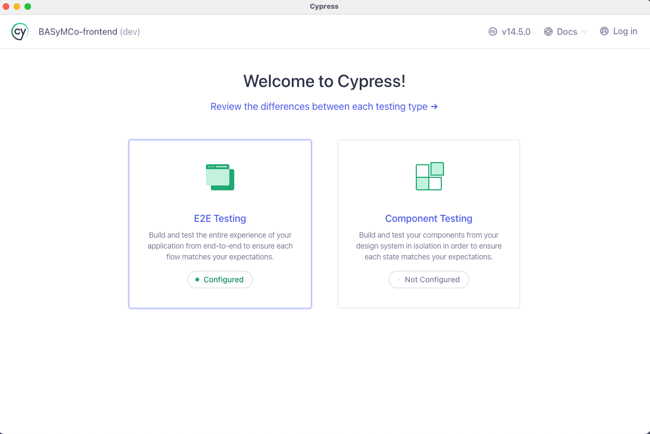Click the Component Testing blocks icon

tap(429, 176)
